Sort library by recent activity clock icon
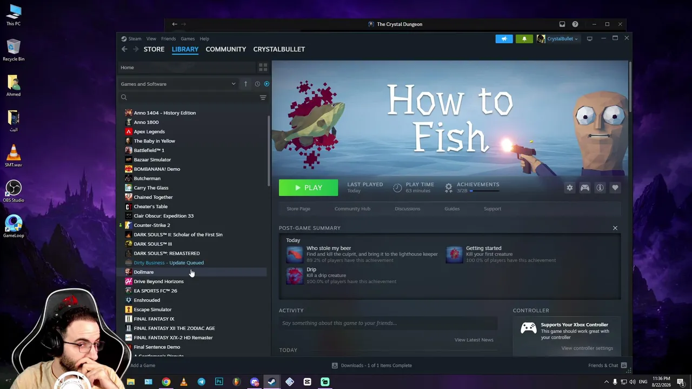Image resolution: width=692 pixels, height=389 pixels. click(257, 84)
